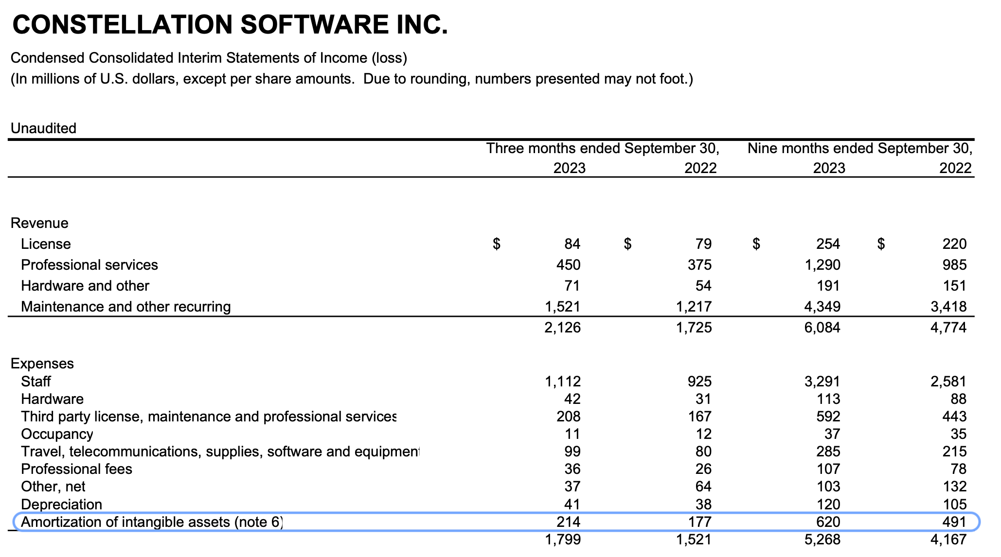Viewport: 1001px width, 557px height.
Task: Click the Professional services value 1,290
Action: click(x=822, y=265)
